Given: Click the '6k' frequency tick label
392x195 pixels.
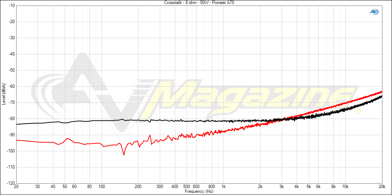Looking at the screenshot, I should (318, 187).
